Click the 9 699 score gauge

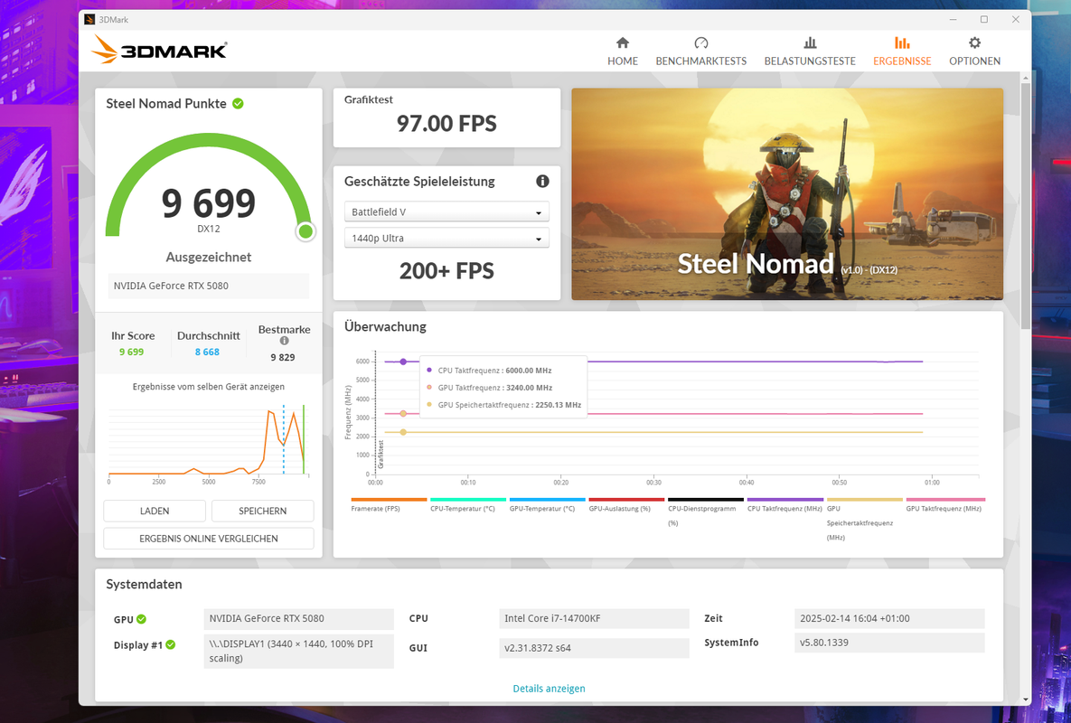coord(209,188)
